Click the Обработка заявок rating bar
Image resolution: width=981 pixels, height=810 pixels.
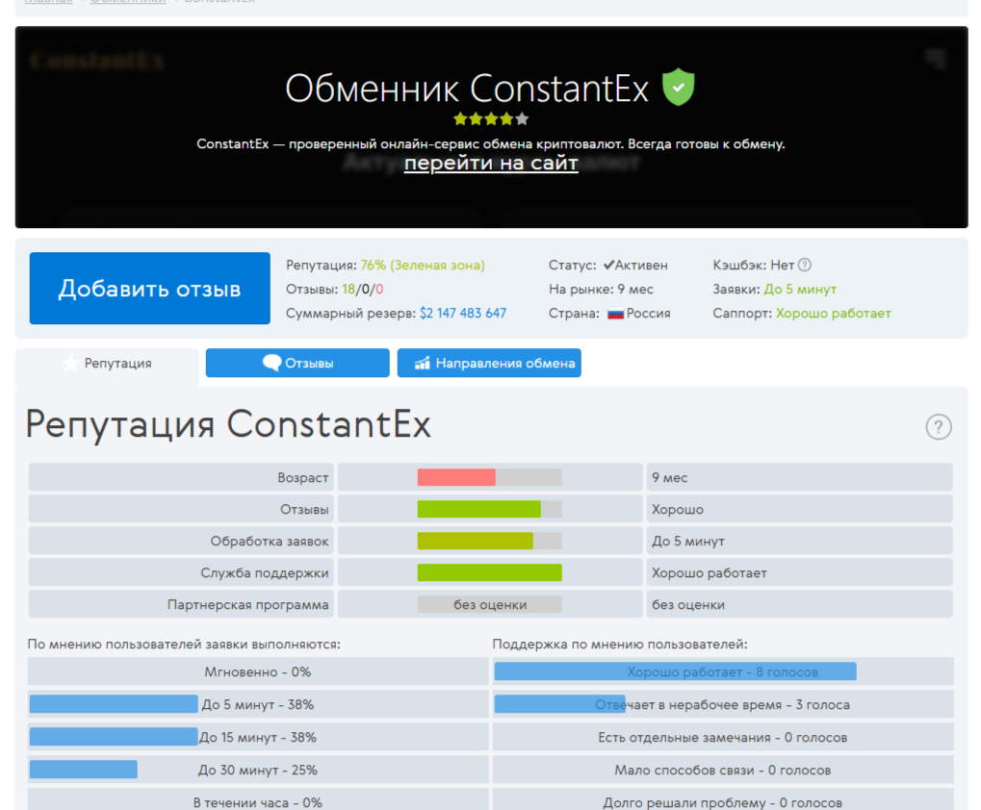[476, 542]
